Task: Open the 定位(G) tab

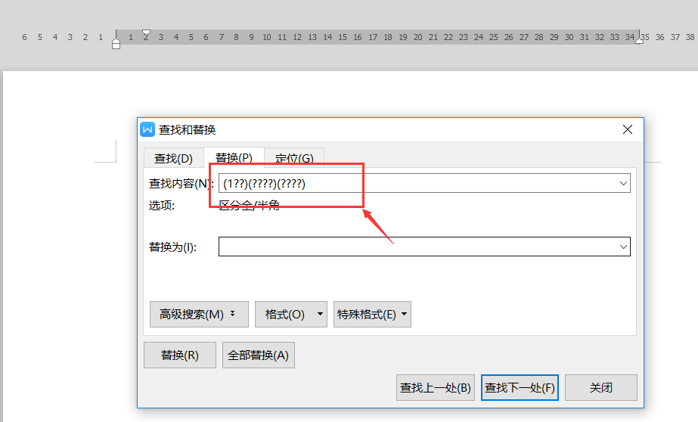Action: (294, 158)
